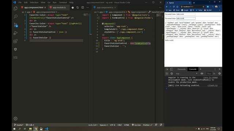This screenshot has width=234, height=131.
Task: Open the Extensions view in activity bar
Action: click(x=15, y=41)
